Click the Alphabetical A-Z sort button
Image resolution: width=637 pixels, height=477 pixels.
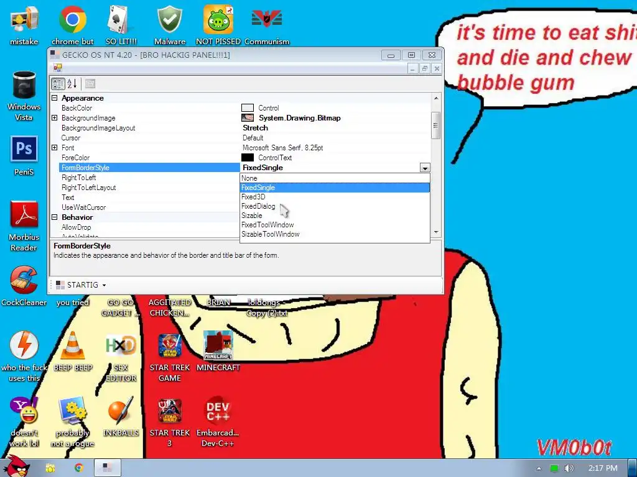(72, 84)
